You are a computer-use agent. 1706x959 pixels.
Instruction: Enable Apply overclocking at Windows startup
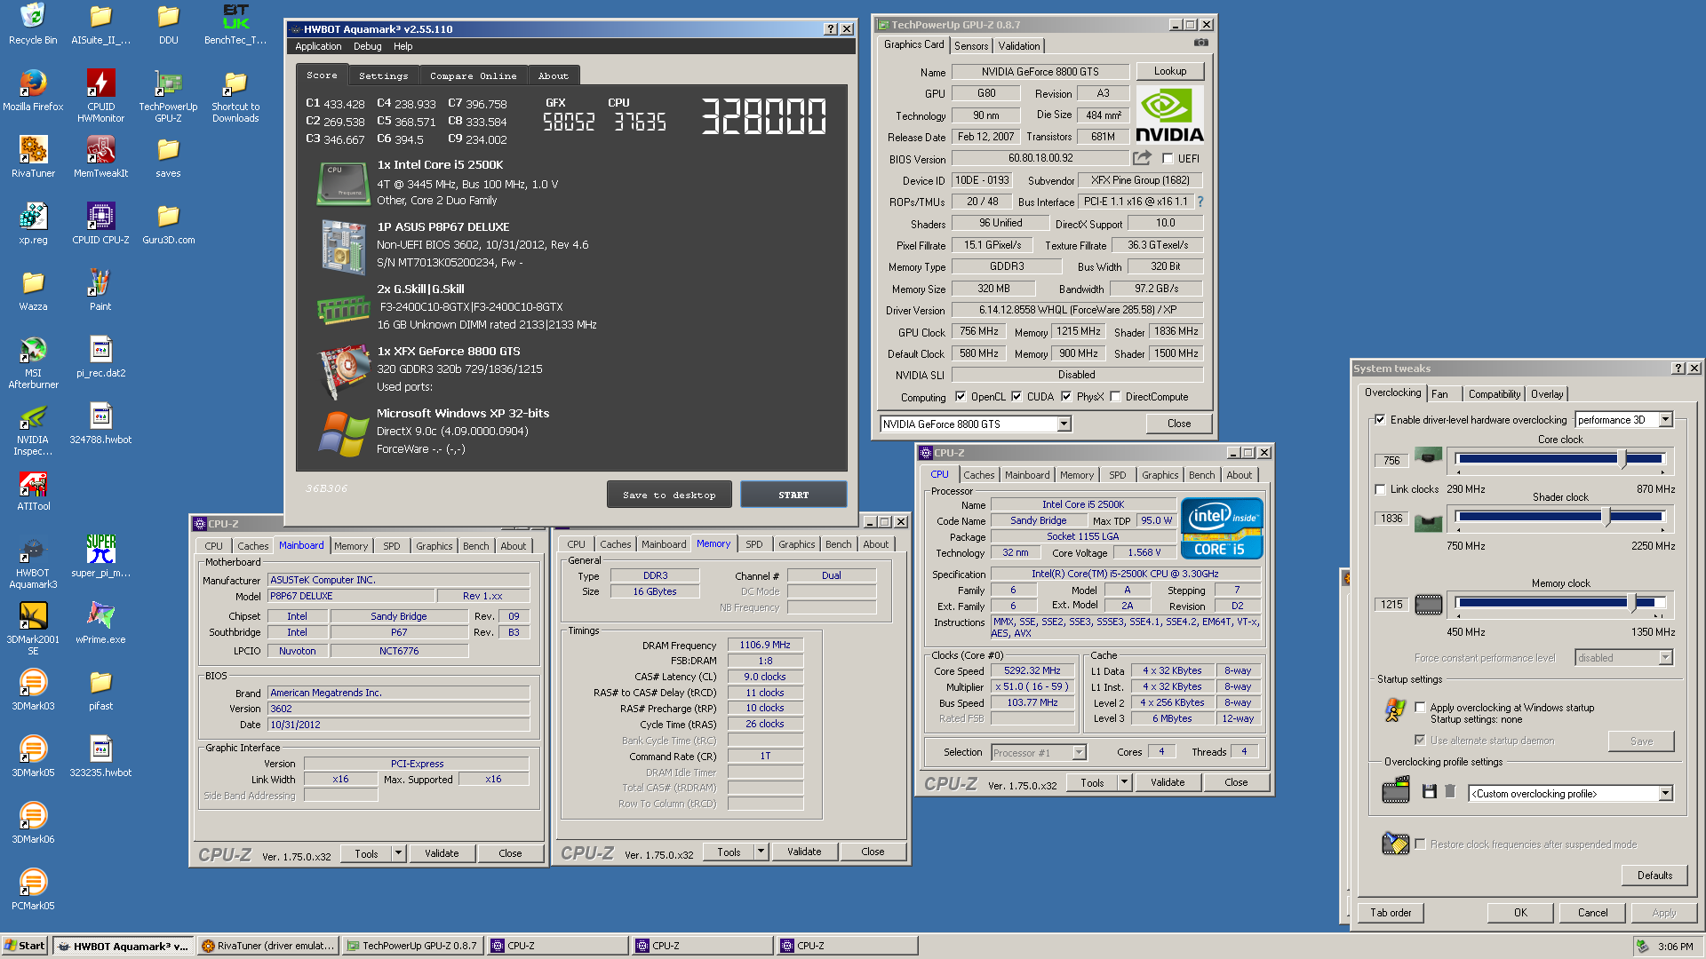1420,708
